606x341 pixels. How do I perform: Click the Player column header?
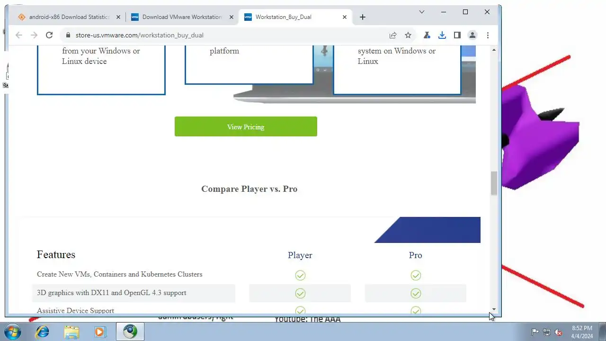[300, 255]
